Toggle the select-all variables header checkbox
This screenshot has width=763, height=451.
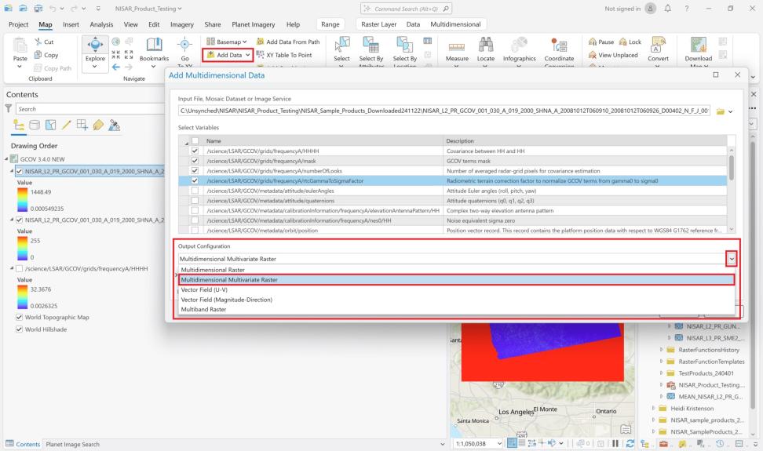click(x=195, y=141)
